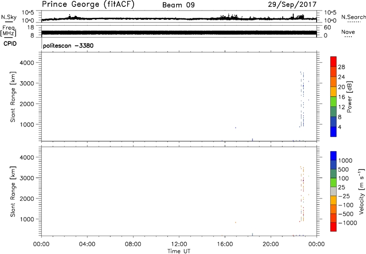366x254 pixels.
Task: Click the '1000' tick of the power panel
Action: pos(27,124)
